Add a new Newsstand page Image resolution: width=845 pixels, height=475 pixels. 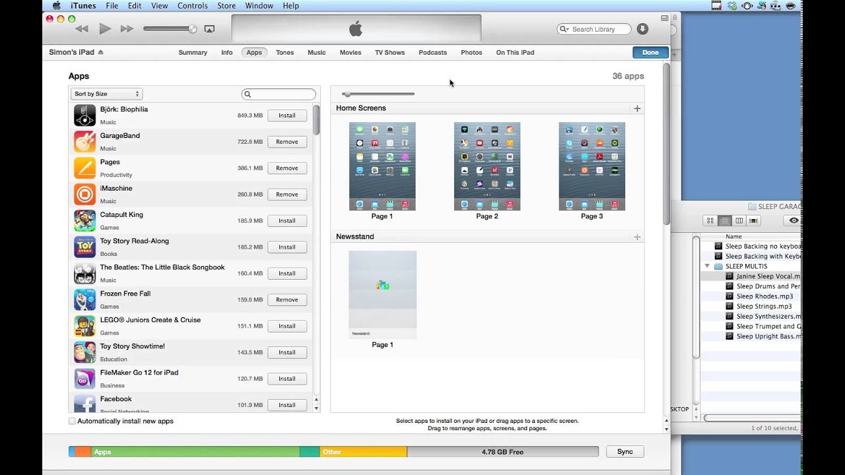pyautogui.click(x=637, y=237)
